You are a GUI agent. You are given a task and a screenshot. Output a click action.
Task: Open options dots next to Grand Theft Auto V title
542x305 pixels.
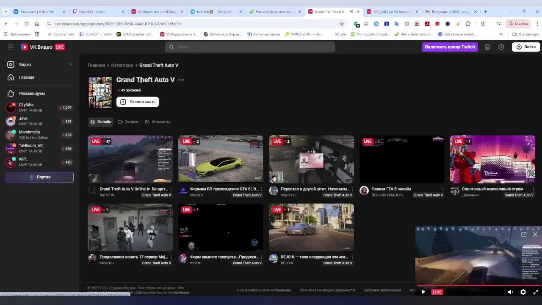tap(181, 80)
